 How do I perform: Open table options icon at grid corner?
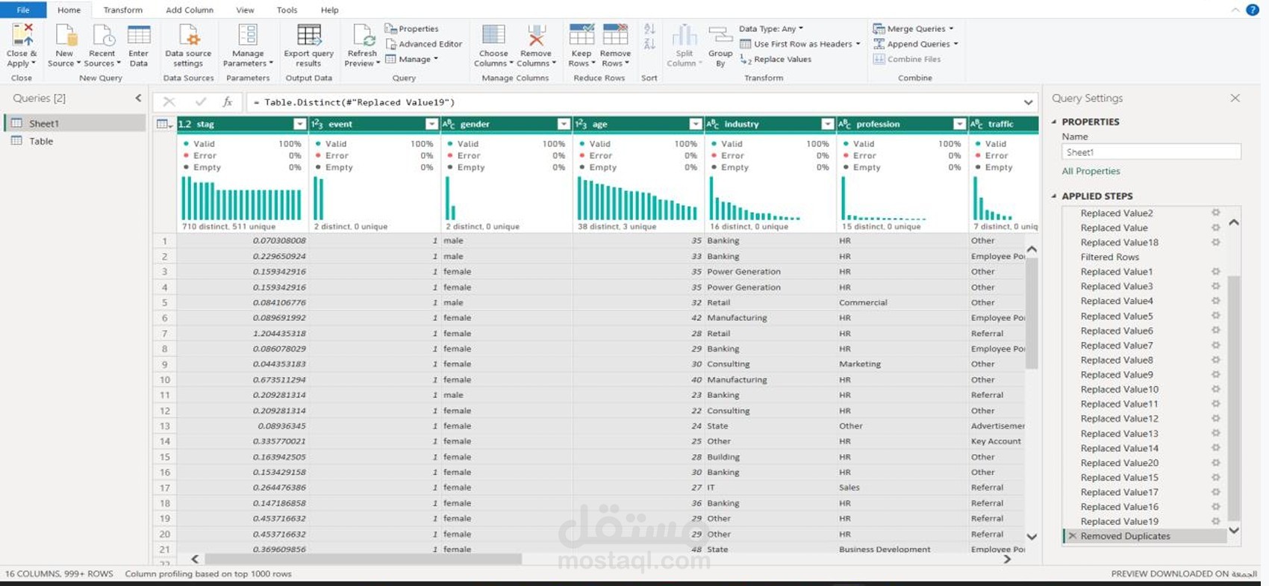pyautogui.click(x=164, y=124)
